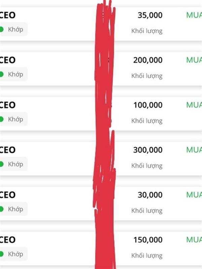This screenshot has height=269, width=202.
Task: Click green status dot in 150,000 order row
Action: click(x=1, y=254)
